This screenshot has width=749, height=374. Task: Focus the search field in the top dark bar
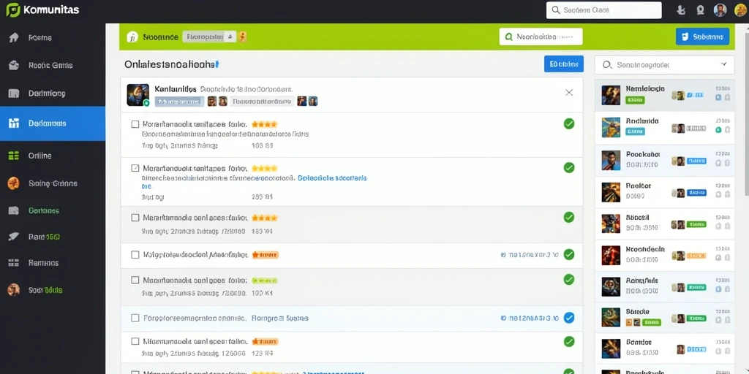[x=603, y=10]
